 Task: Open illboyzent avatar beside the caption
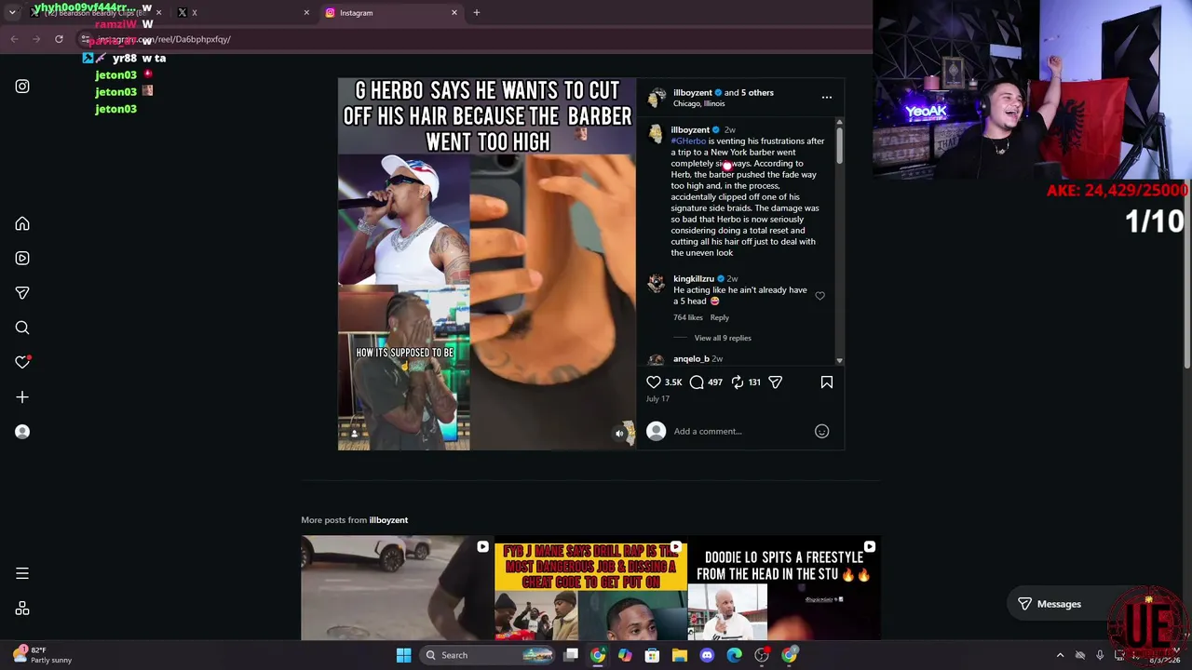[x=657, y=136]
